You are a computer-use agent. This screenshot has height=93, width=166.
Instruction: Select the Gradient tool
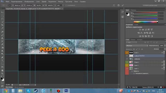[2, 48]
